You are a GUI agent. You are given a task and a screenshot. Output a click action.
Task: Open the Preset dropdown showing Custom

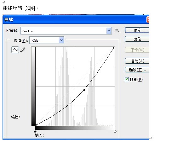[66, 31]
